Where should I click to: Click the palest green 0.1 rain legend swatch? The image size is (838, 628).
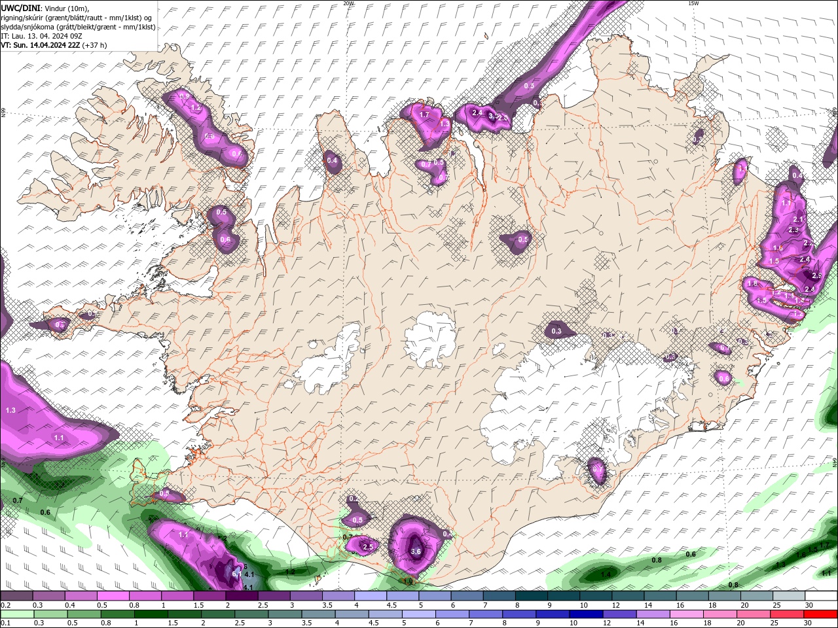tap(18, 614)
